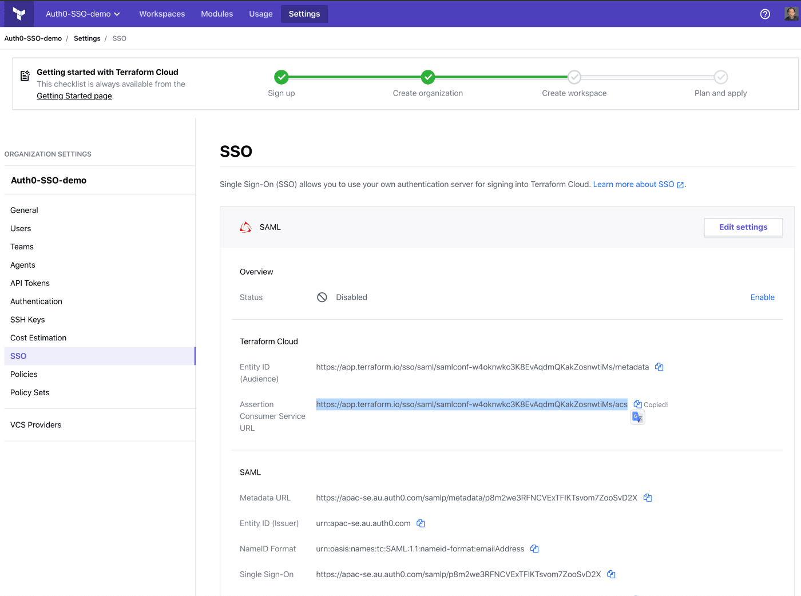Expand the Auth0-SSO-demo organization dropdown
Image resolution: width=801 pixels, height=596 pixels.
[83, 14]
